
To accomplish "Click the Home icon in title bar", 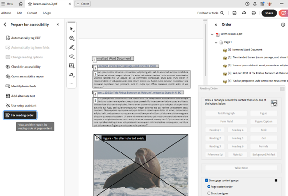I will [21, 4].
